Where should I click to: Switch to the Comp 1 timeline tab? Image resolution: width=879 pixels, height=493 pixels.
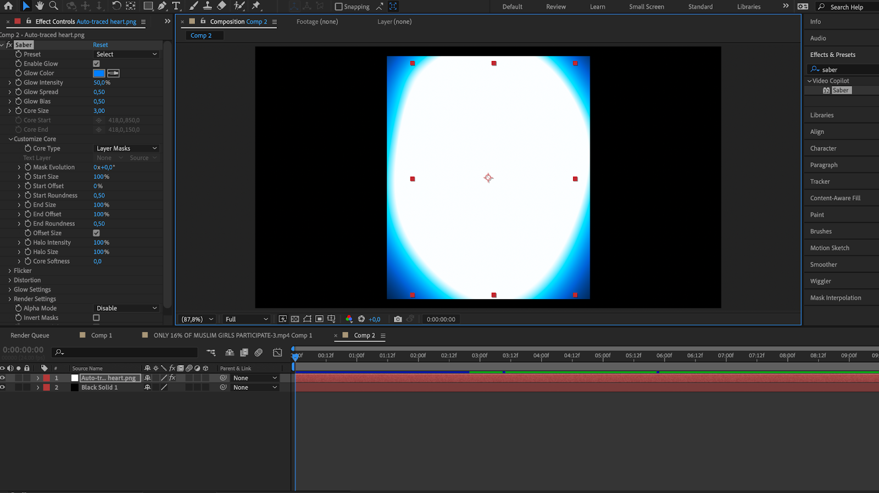point(101,335)
